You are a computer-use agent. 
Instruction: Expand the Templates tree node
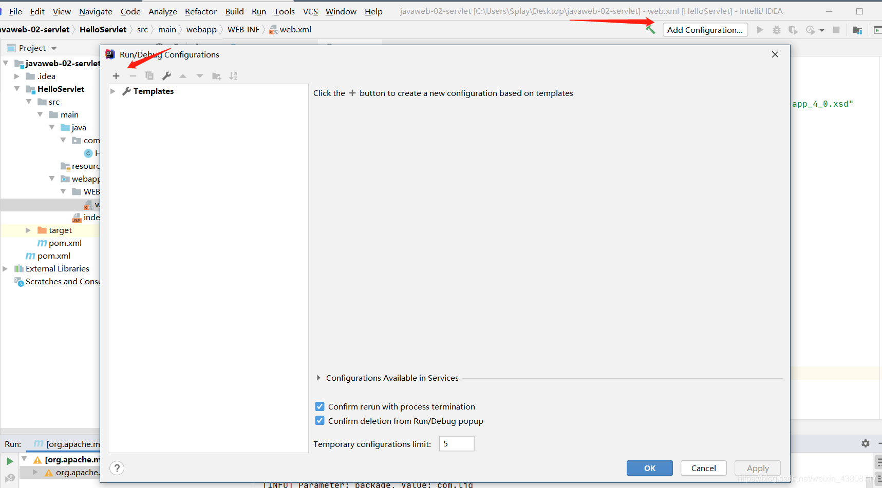tap(113, 91)
